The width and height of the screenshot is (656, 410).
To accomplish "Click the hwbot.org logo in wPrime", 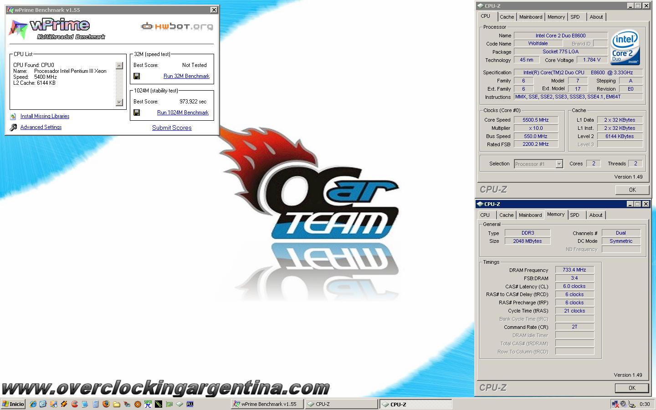I will pos(177,26).
